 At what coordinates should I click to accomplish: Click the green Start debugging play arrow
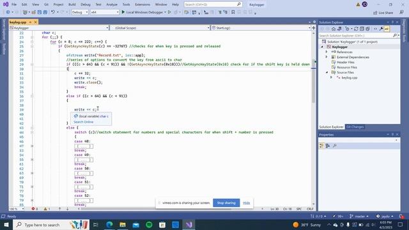(123, 12)
